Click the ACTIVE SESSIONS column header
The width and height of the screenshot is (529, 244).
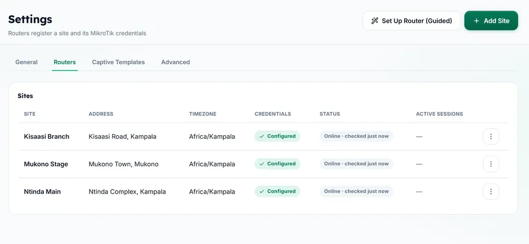(439, 114)
